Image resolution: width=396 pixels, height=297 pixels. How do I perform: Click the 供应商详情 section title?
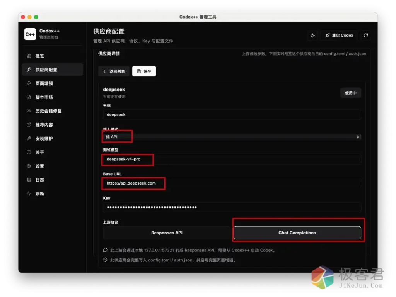point(109,53)
